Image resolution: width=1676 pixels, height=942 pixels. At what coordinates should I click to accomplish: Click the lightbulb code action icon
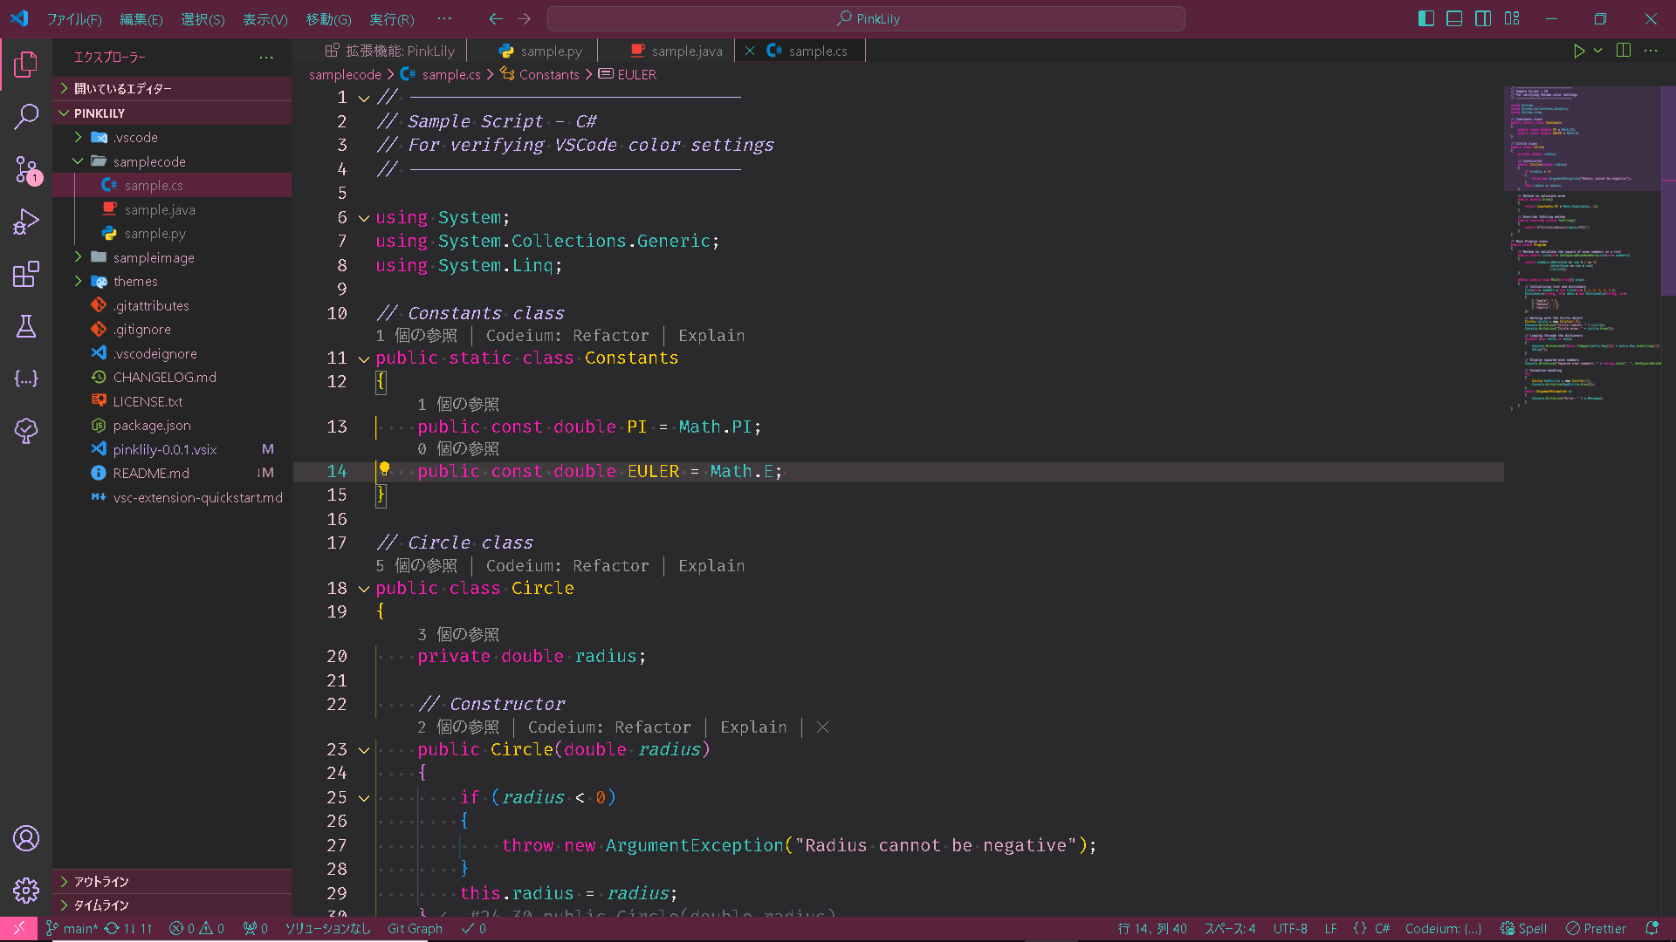pyautogui.click(x=384, y=469)
